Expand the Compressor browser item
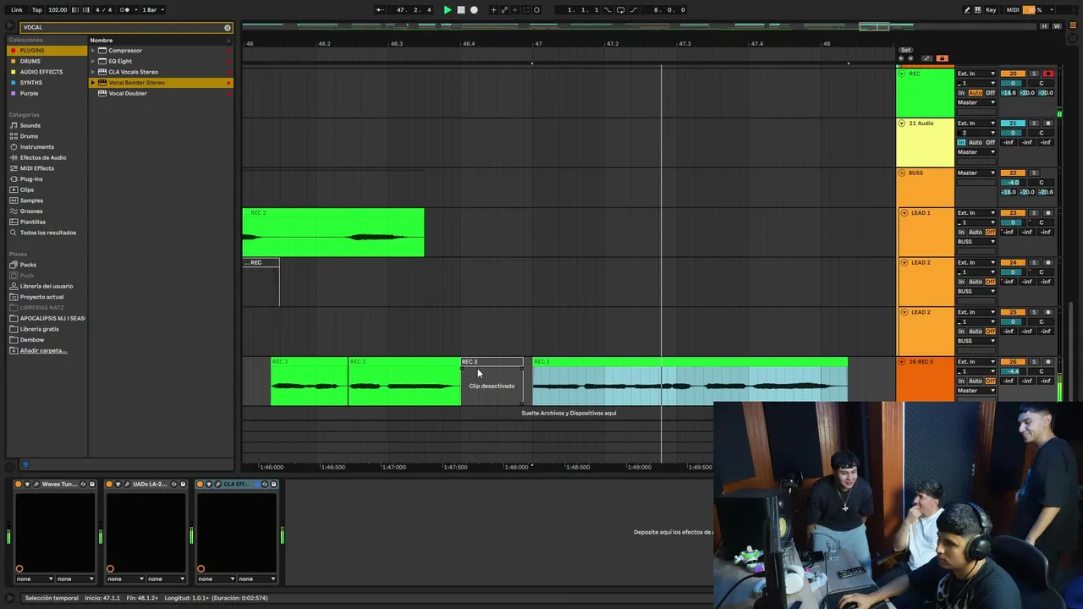This screenshot has width=1083, height=609. coord(93,51)
